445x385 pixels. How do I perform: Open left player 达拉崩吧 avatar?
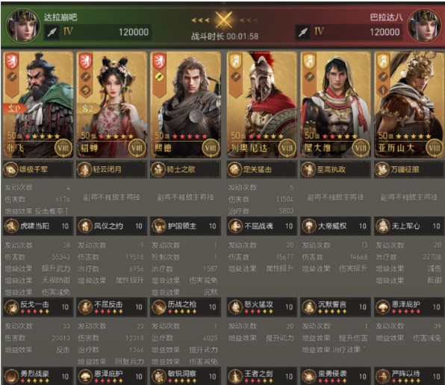22,25
